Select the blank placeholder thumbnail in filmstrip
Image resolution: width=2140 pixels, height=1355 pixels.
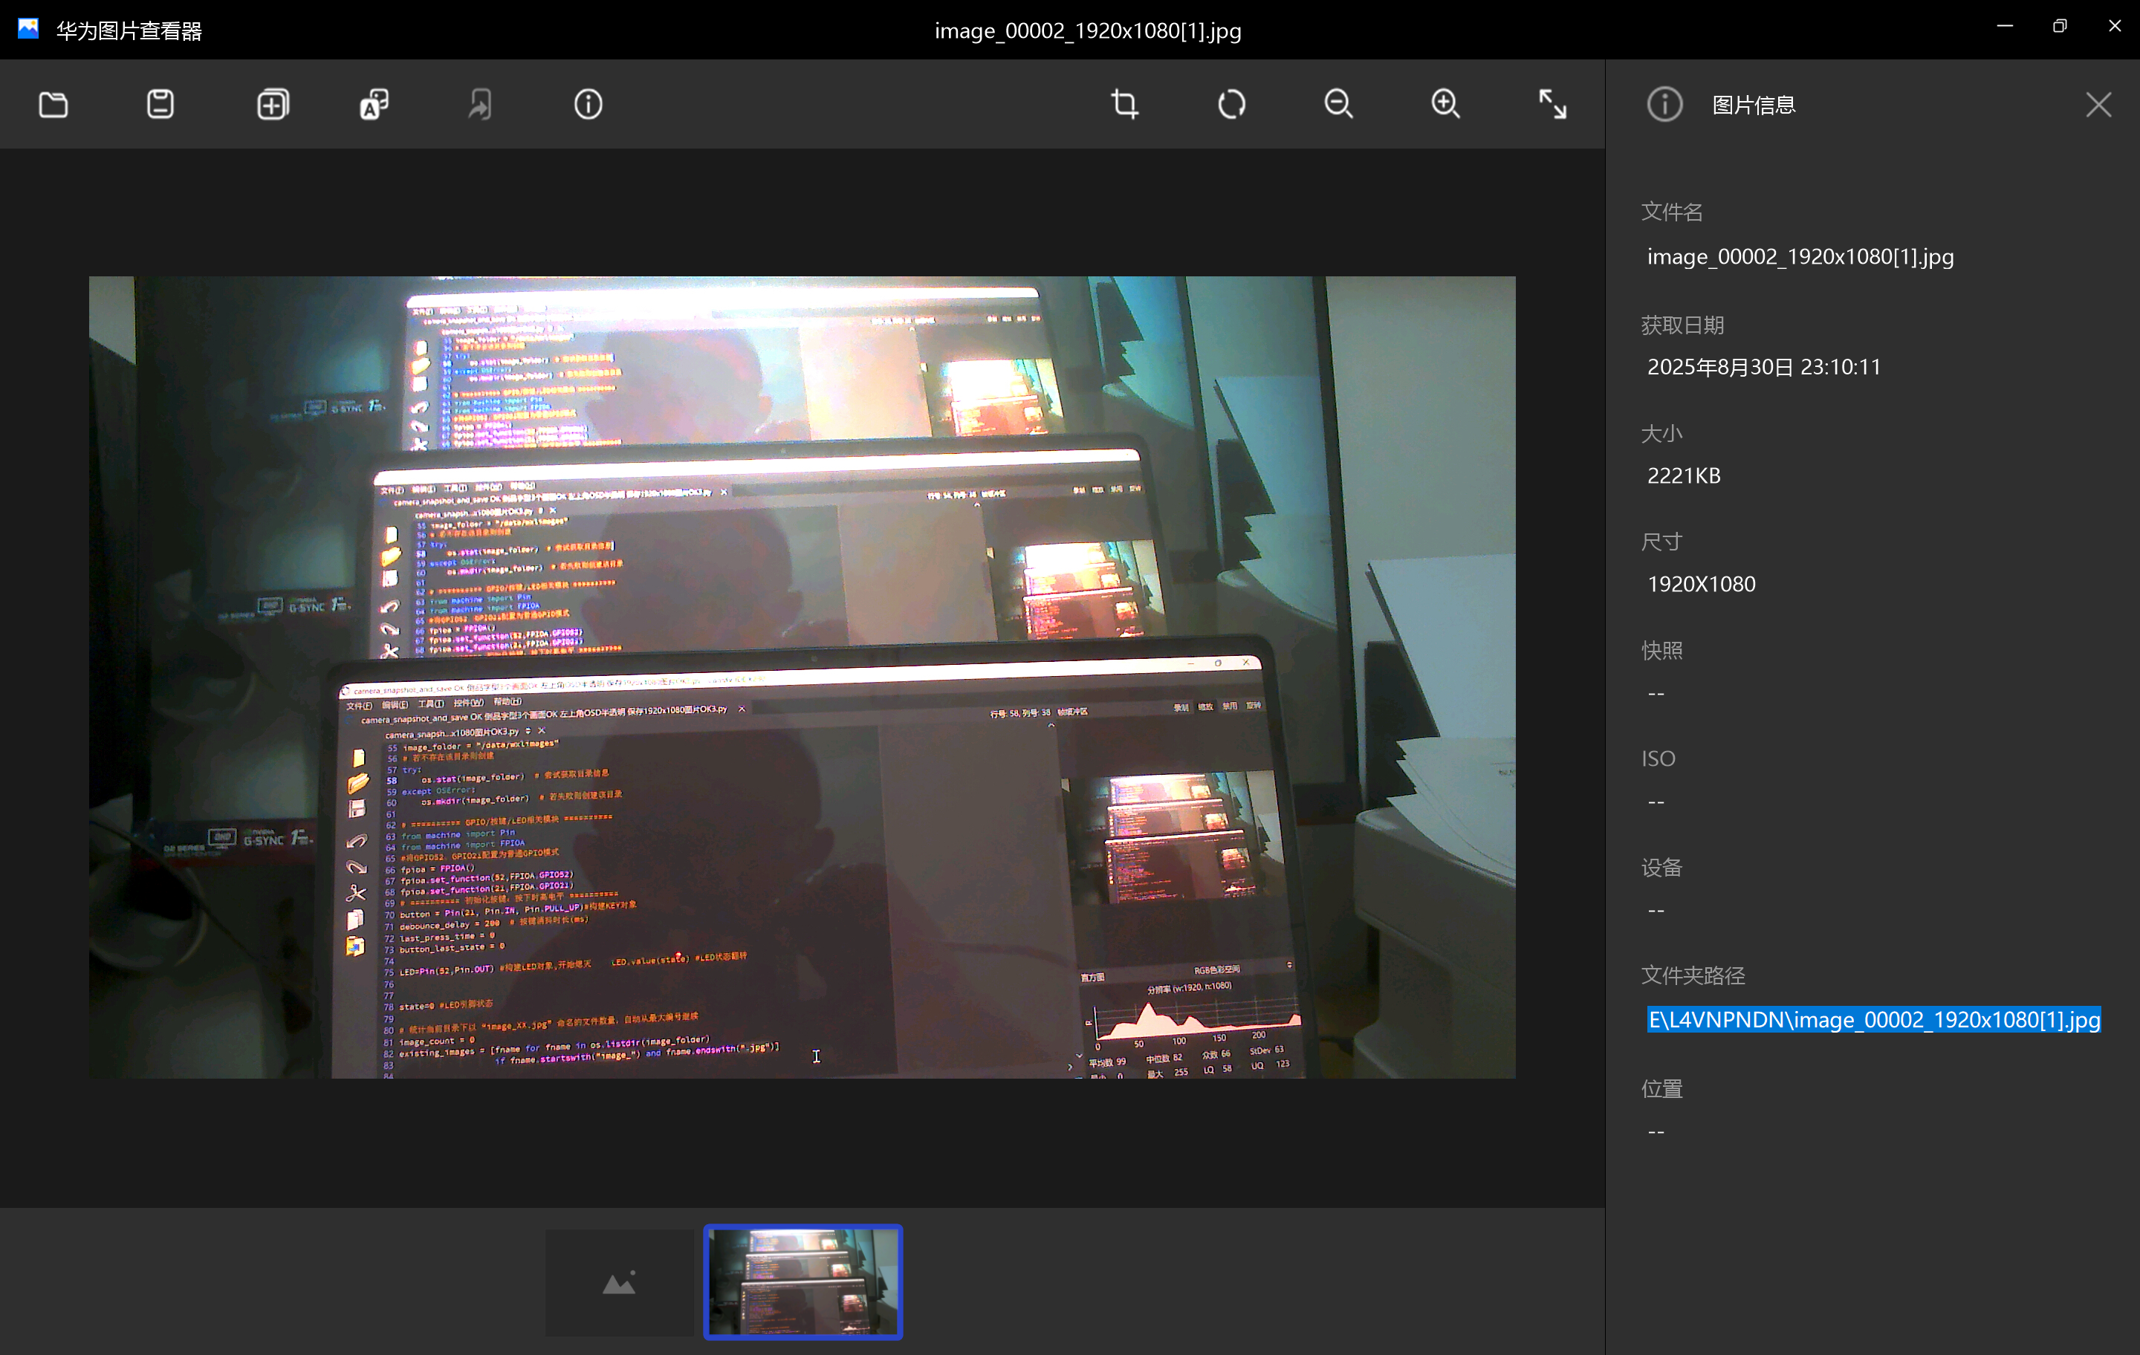pyautogui.click(x=620, y=1282)
